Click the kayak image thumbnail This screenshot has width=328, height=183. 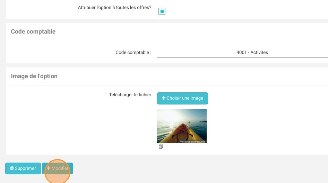[182, 126]
